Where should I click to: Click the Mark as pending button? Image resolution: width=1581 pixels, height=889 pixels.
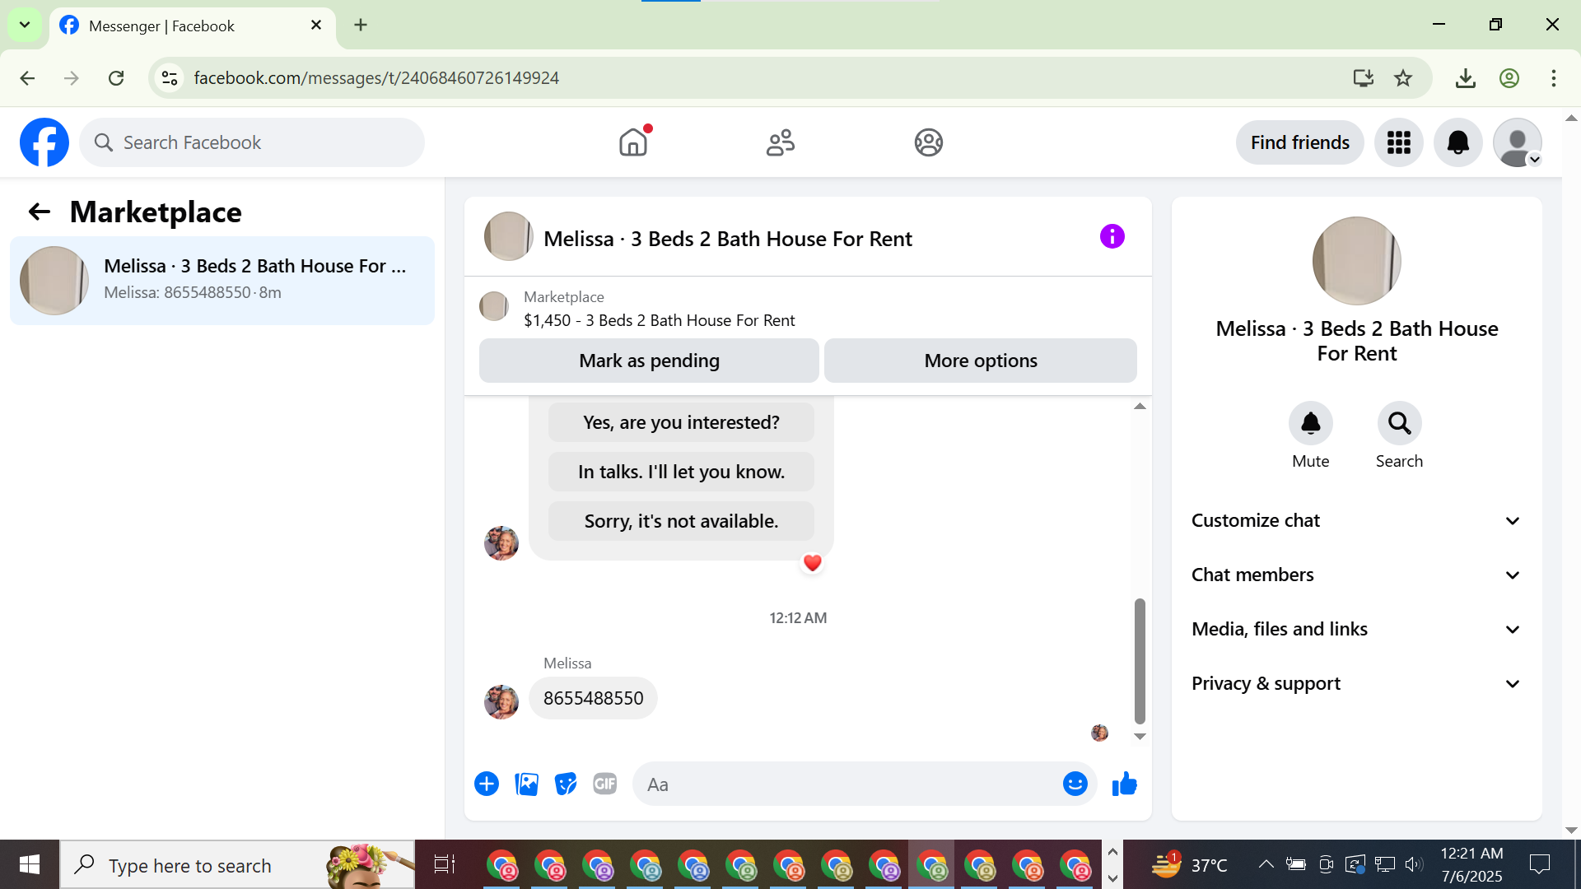[x=649, y=361]
